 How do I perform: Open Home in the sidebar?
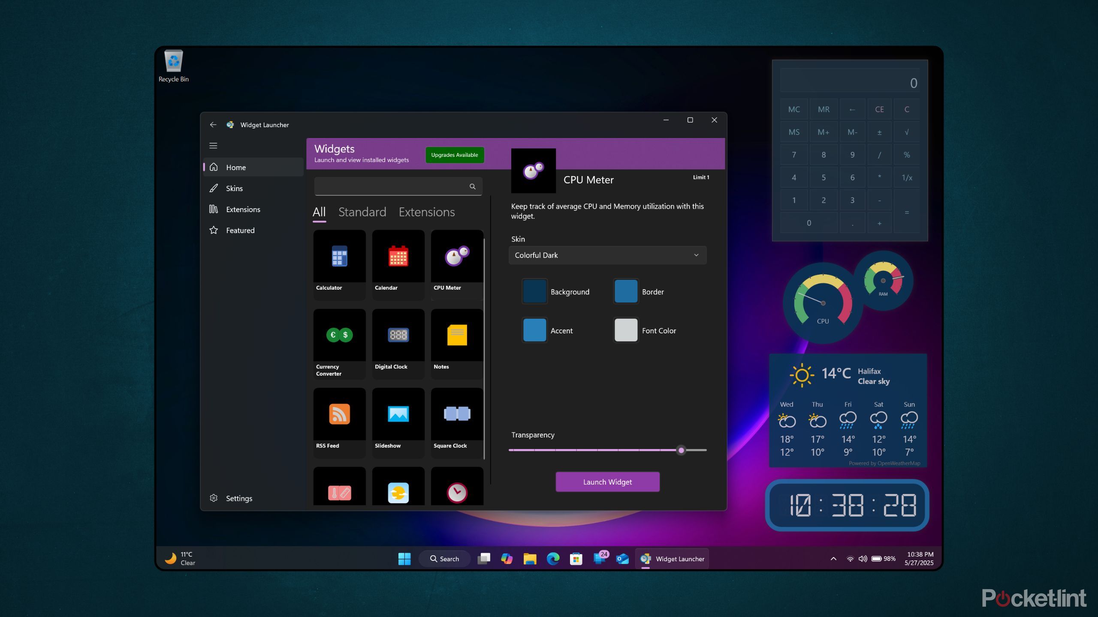point(253,167)
